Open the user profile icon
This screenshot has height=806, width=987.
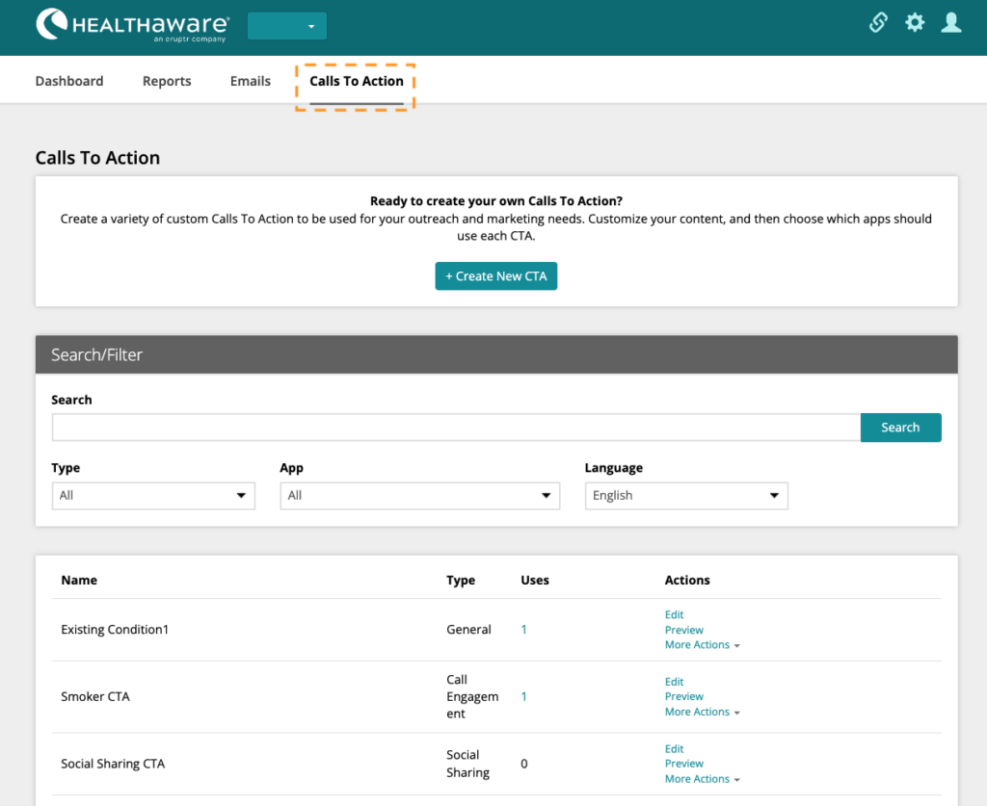(x=951, y=23)
